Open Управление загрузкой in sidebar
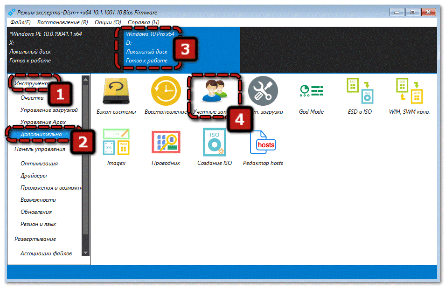Screen dimensions: 445x287 tap(49, 110)
